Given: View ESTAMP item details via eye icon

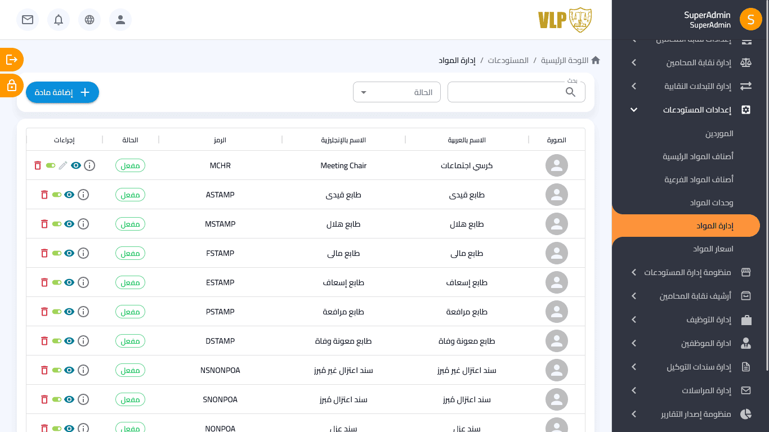Looking at the screenshot, I should point(69,282).
